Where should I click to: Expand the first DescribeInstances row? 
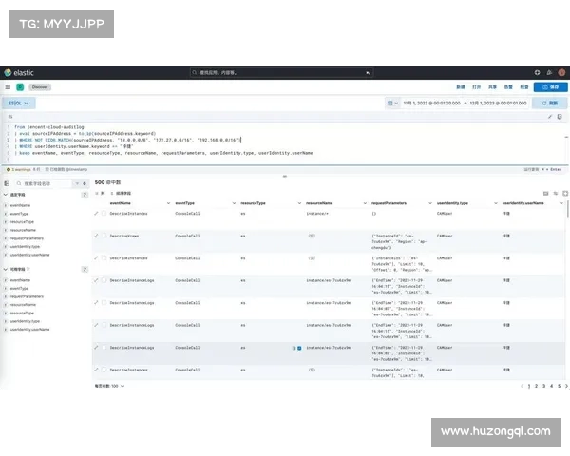pyautogui.click(x=96, y=213)
